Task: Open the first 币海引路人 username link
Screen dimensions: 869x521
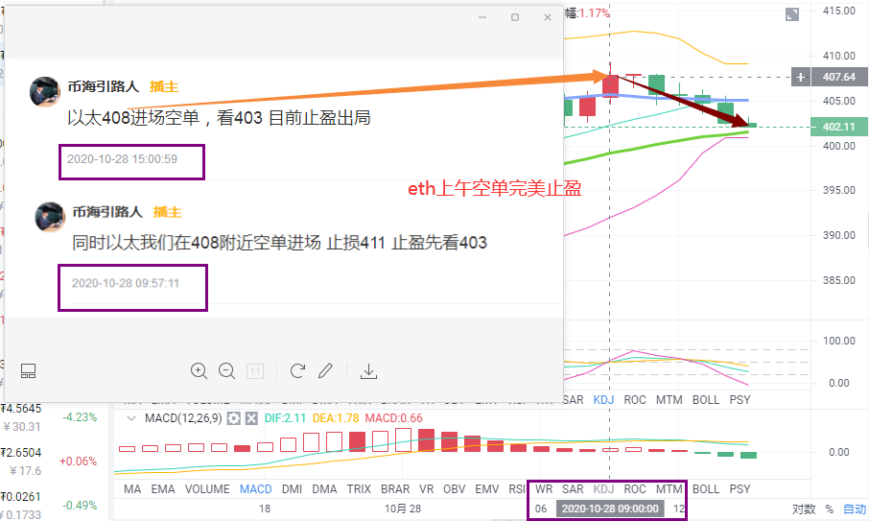Action: [x=103, y=86]
